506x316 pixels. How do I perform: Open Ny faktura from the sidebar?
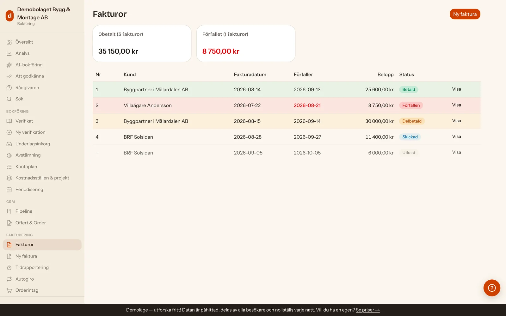point(42,256)
